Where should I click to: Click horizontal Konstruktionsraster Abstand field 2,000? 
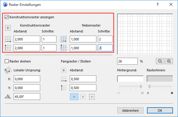27,39
